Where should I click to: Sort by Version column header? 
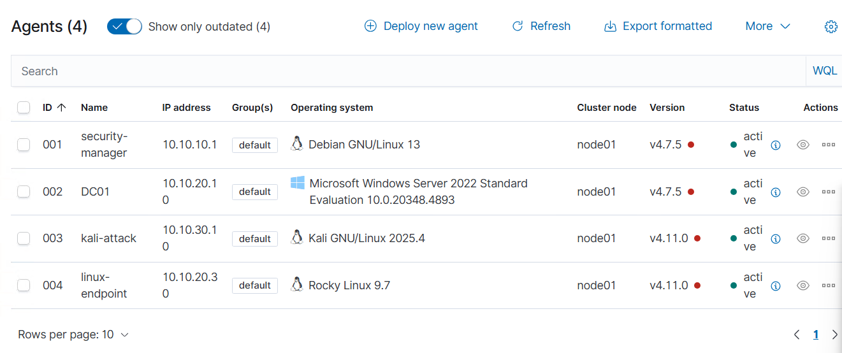(x=667, y=108)
